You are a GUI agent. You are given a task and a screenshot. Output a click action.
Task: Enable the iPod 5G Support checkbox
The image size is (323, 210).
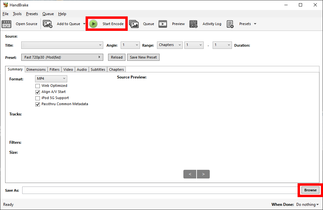(x=38, y=98)
